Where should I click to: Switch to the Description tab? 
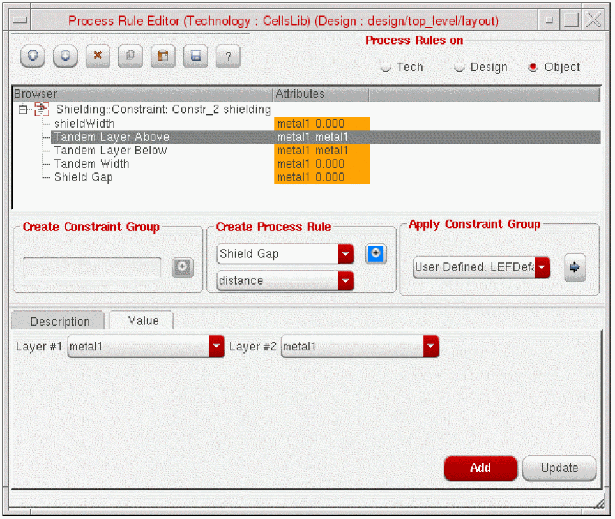click(60, 321)
